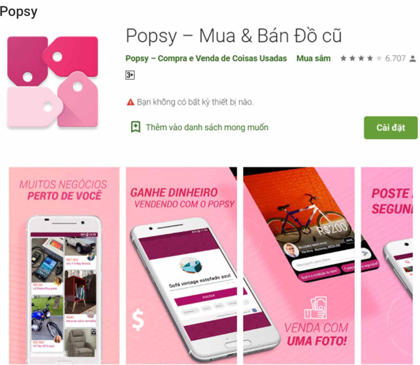This screenshot has width=420, height=365.
Task: Add to wishlist via 'Thêm vào danh sách mong muốn'
Action: (x=207, y=127)
